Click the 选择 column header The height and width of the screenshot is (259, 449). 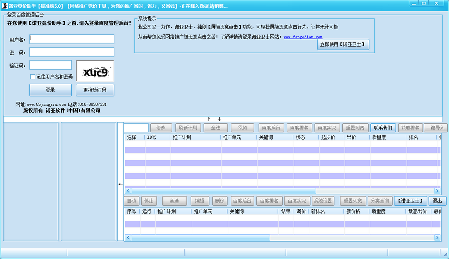tap(135, 137)
